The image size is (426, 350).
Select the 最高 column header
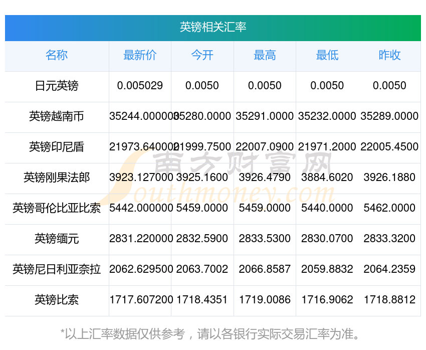tap(265, 55)
